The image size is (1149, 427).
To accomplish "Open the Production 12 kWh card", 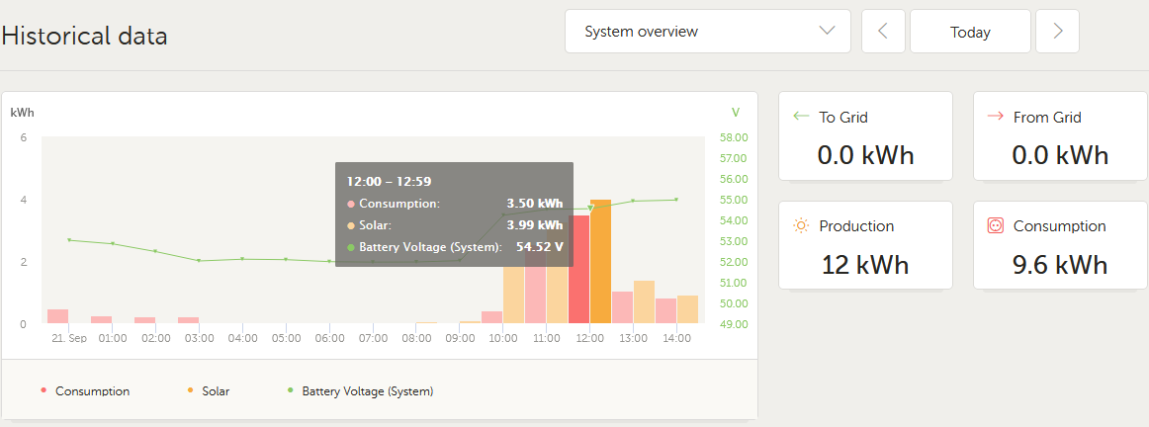I will pos(865,245).
